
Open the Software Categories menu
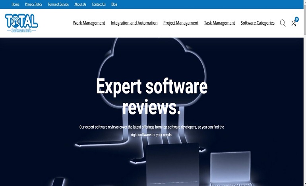coord(258,23)
